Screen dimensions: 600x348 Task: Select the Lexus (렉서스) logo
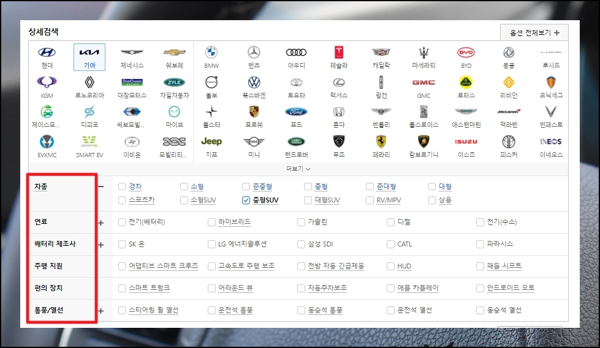339,82
